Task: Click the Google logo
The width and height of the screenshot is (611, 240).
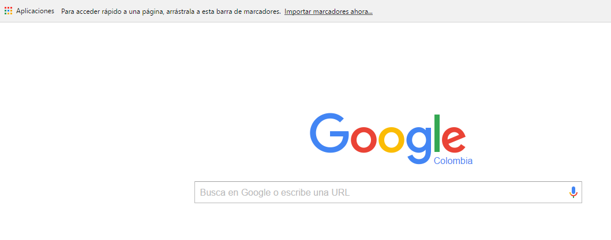Action: [391, 139]
